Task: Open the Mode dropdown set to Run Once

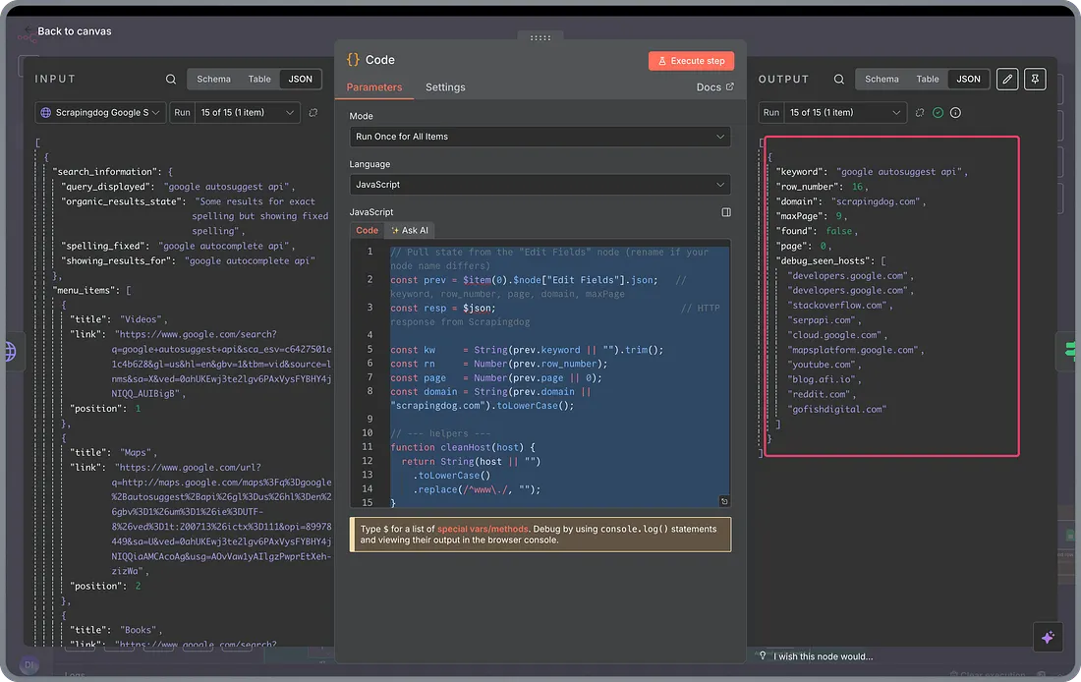Action: coord(540,137)
